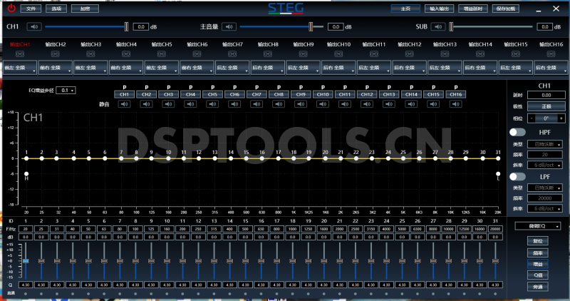Mute the master volume (主音量) speaker icon
This screenshot has height=301, width=570.
228,26
